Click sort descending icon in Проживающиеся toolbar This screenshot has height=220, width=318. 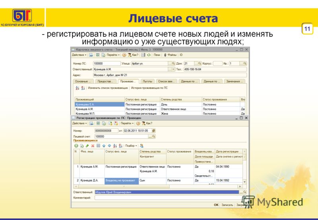coord(120,146)
